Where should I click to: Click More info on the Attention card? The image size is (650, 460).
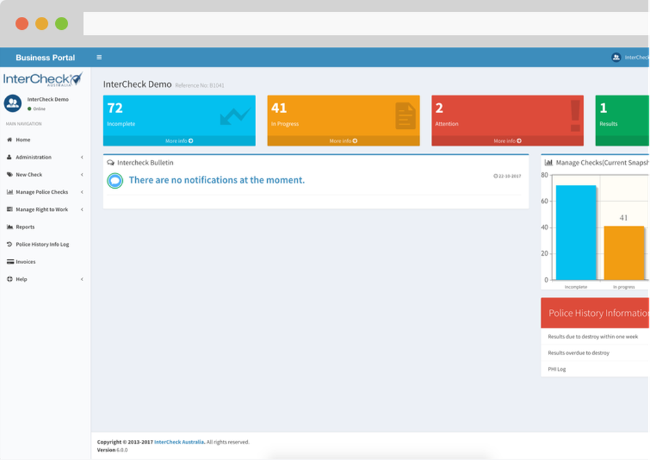(x=508, y=141)
